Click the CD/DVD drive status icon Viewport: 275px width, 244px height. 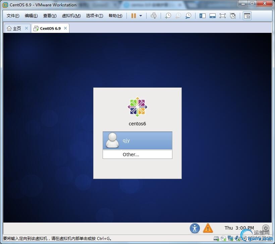point(223,239)
